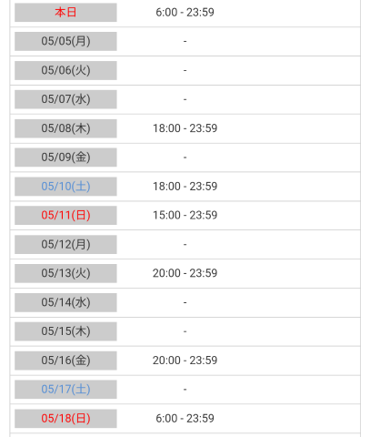Click the 05/05(月) date label

point(65,41)
